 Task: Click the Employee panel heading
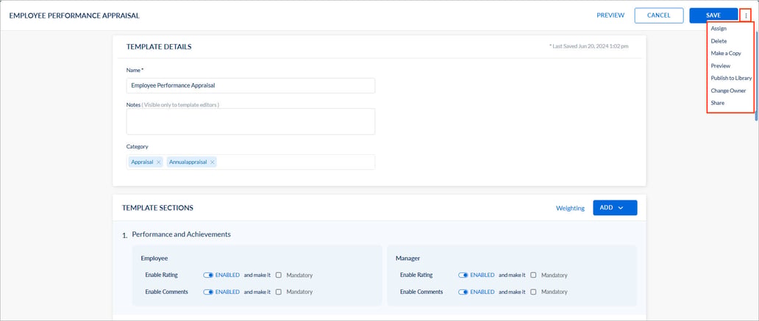[x=154, y=259]
